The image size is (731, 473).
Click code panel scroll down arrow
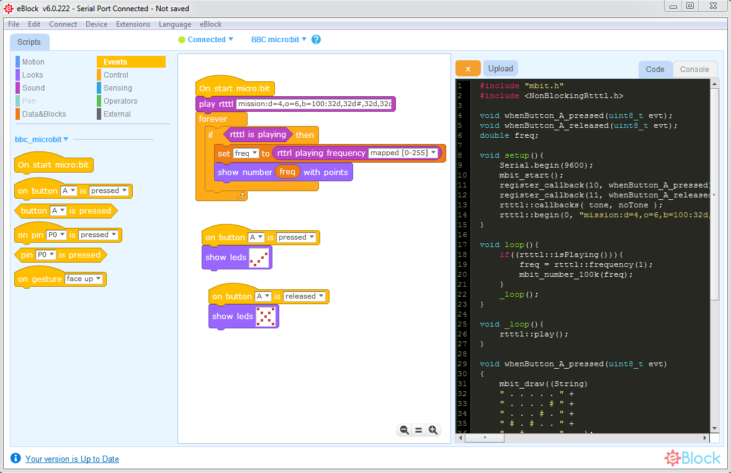click(715, 429)
